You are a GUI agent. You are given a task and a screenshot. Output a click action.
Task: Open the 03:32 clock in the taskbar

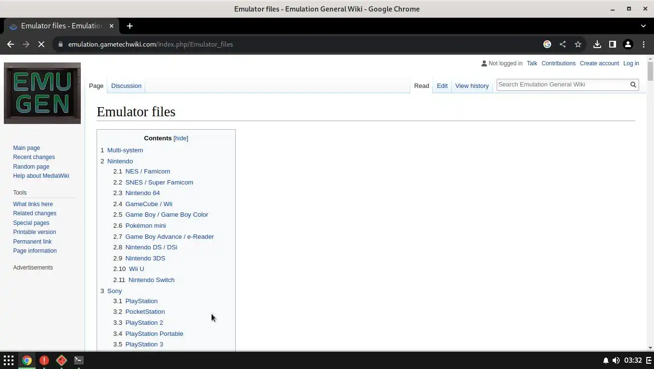[633, 360]
